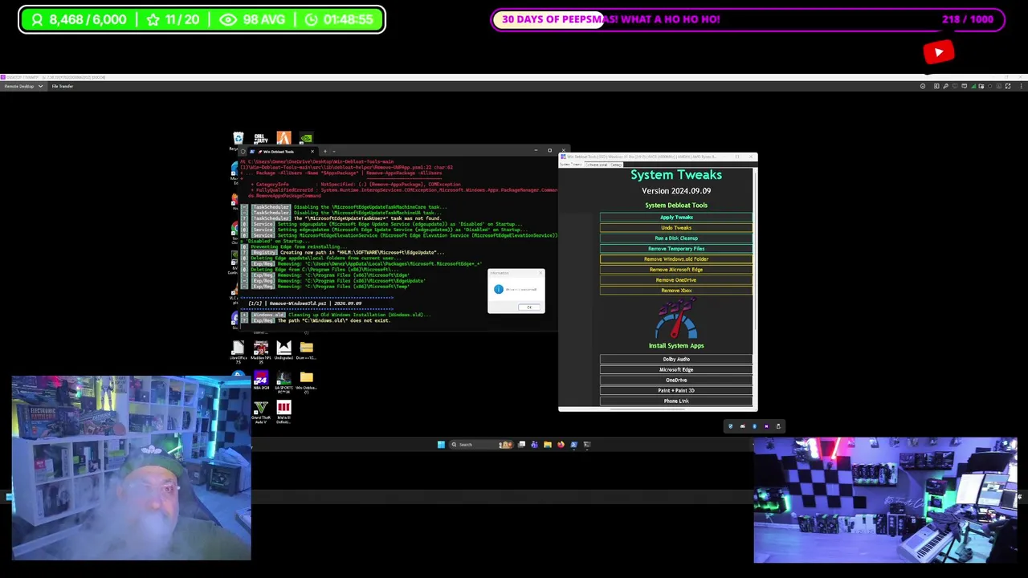This screenshot has height=578, width=1028.
Task: Switch to the Software Install tab
Action: coord(597,165)
